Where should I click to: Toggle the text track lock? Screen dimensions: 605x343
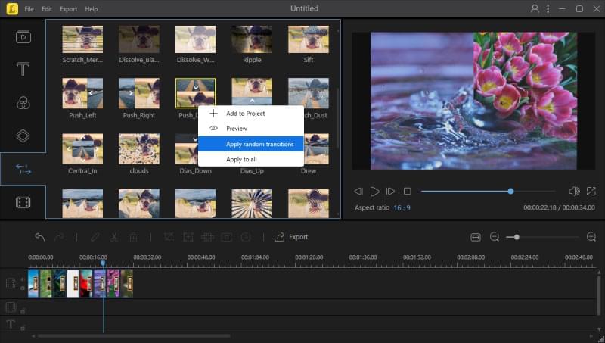coord(22,327)
